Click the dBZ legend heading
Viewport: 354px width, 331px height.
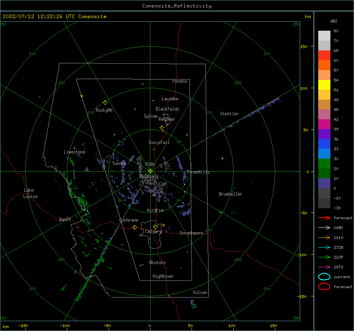tap(334, 21)
